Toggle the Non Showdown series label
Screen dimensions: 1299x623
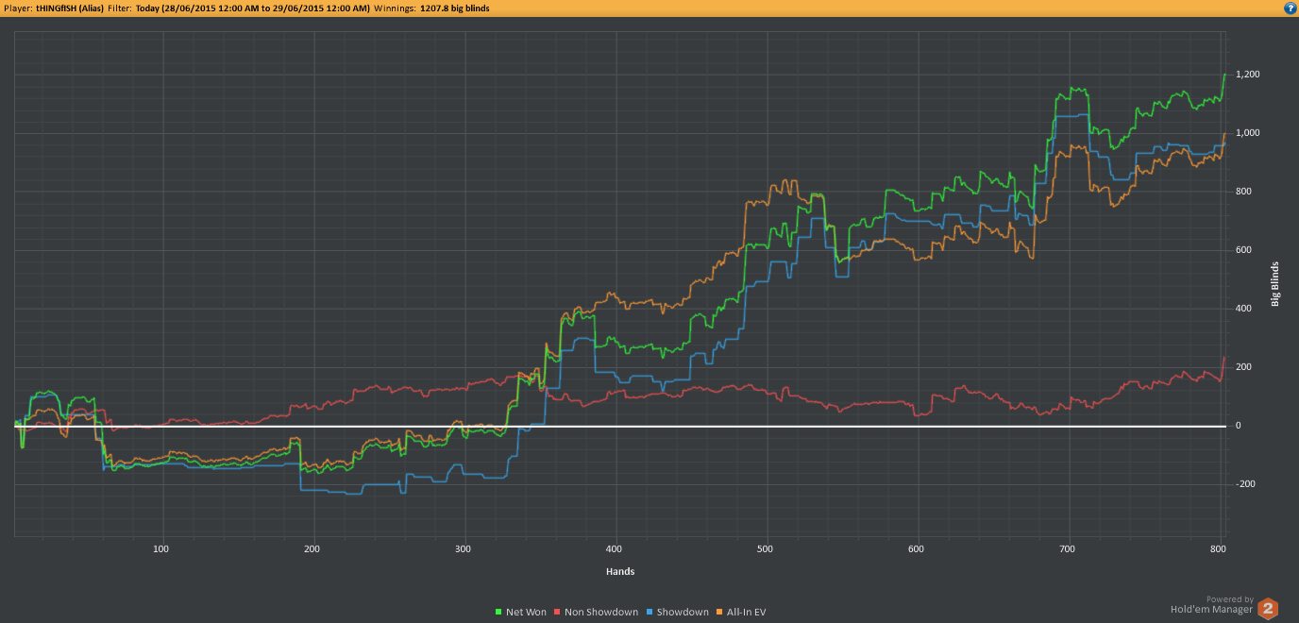(601, 613)
